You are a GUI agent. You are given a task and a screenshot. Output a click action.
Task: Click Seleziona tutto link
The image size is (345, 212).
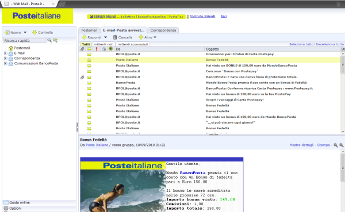[x=301, y=44]
